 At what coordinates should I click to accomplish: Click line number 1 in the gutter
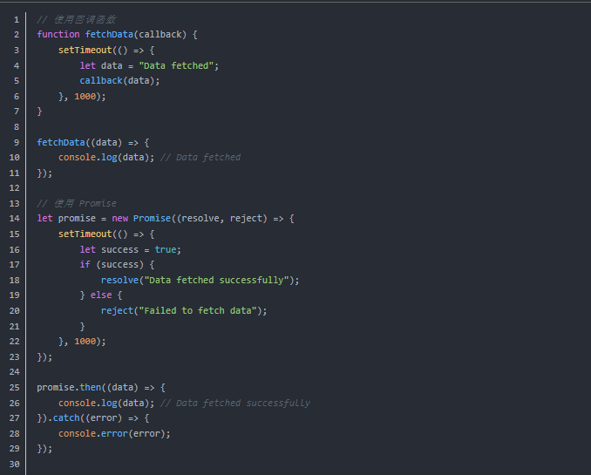click(17, 19)
